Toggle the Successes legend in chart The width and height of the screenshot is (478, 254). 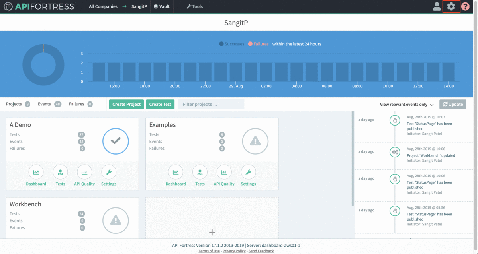[231, 44]
